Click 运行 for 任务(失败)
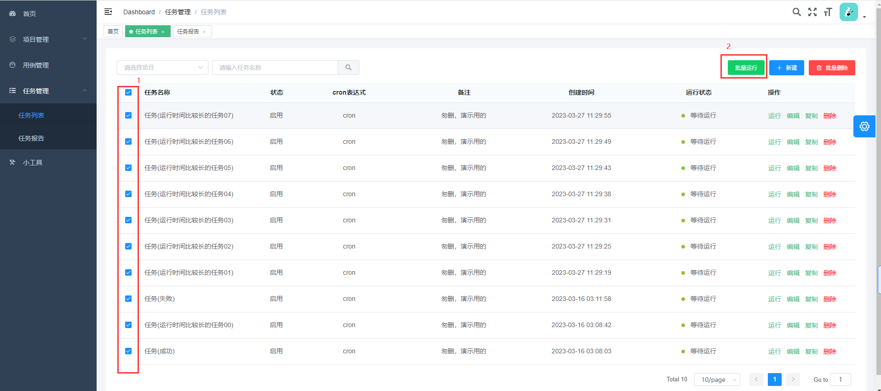The height and width of the screenshot is (391, 881). [775, 299]
